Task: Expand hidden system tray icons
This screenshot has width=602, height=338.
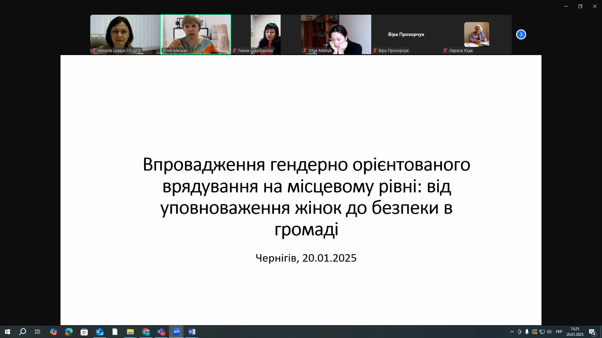Action: 512,332
